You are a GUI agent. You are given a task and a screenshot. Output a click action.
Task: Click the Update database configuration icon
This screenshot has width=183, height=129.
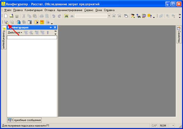[x=19, y=22]
